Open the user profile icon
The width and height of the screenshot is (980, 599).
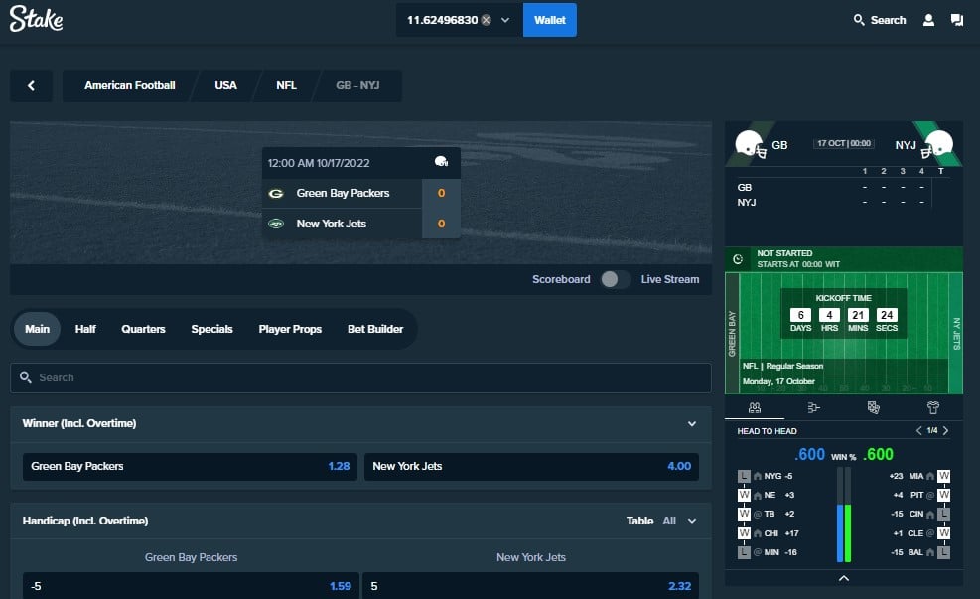[x=928, y=20]
